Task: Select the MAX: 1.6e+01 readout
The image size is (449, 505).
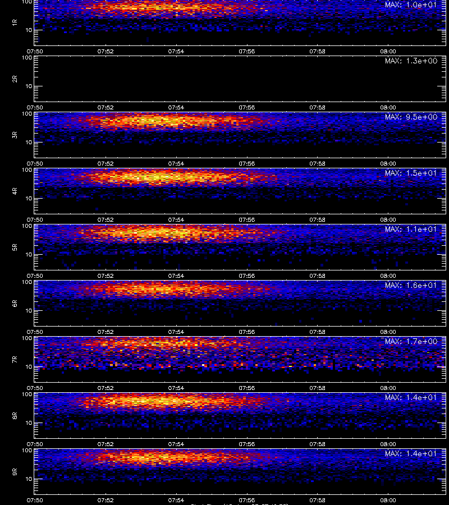Action: [411, 285]
